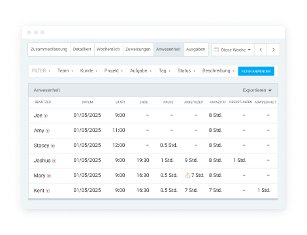Click user name Mary
The image size is (307, 235).
click(x=40, y=176)
